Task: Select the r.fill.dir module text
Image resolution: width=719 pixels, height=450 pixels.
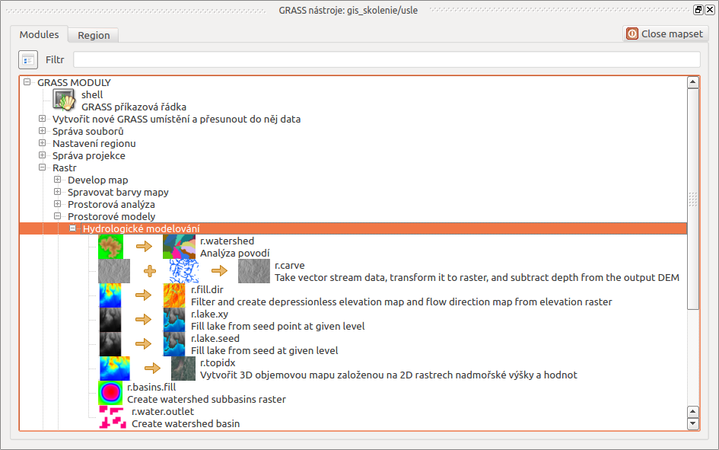Action: 207,289
